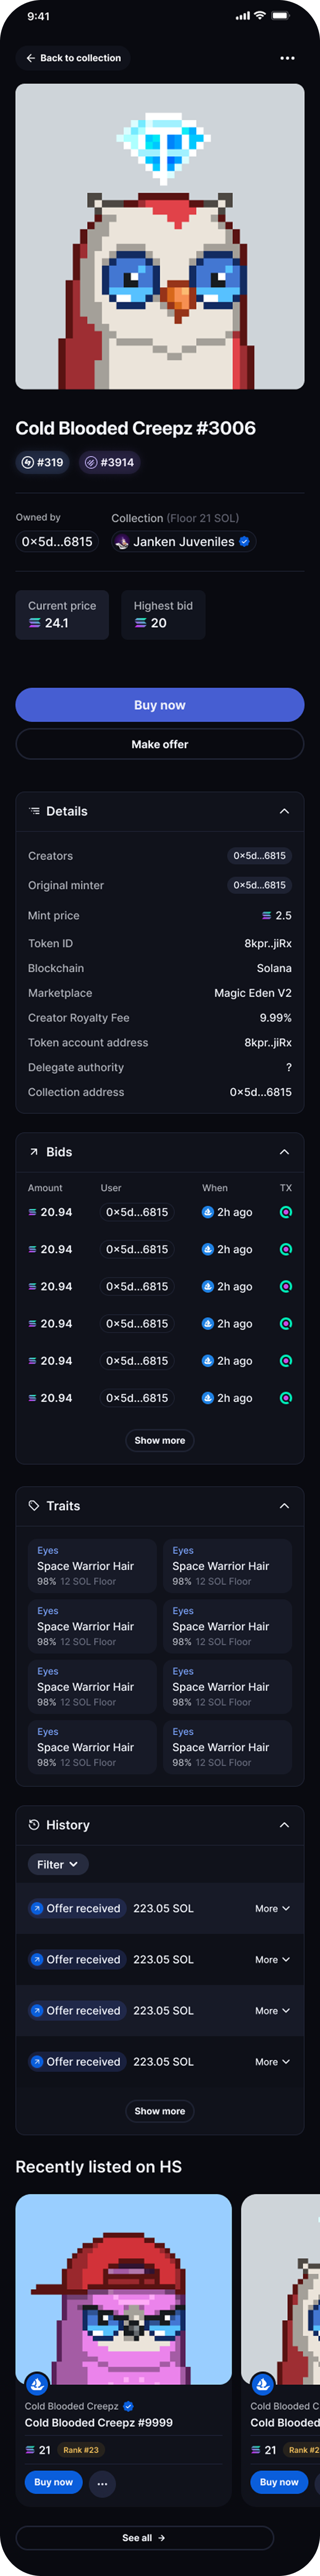Click the Creators address 0x5d...6815 chip

(x=259, y=856)
